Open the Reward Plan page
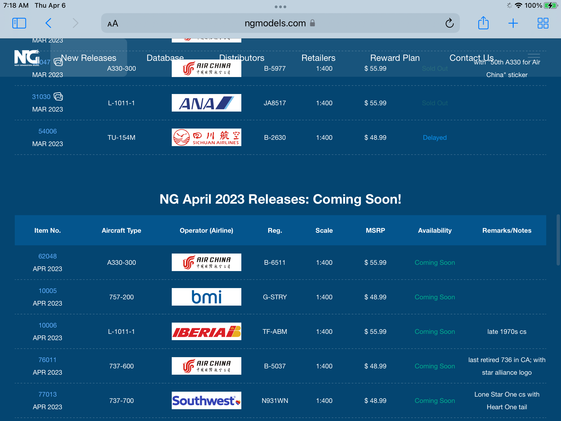Image resolution: width=561 pixels, height=421 pixels. [395, 58]
